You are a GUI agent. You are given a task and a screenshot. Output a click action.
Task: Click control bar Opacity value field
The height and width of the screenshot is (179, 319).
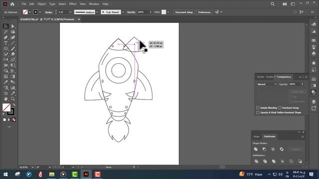(x=143, y=12)
